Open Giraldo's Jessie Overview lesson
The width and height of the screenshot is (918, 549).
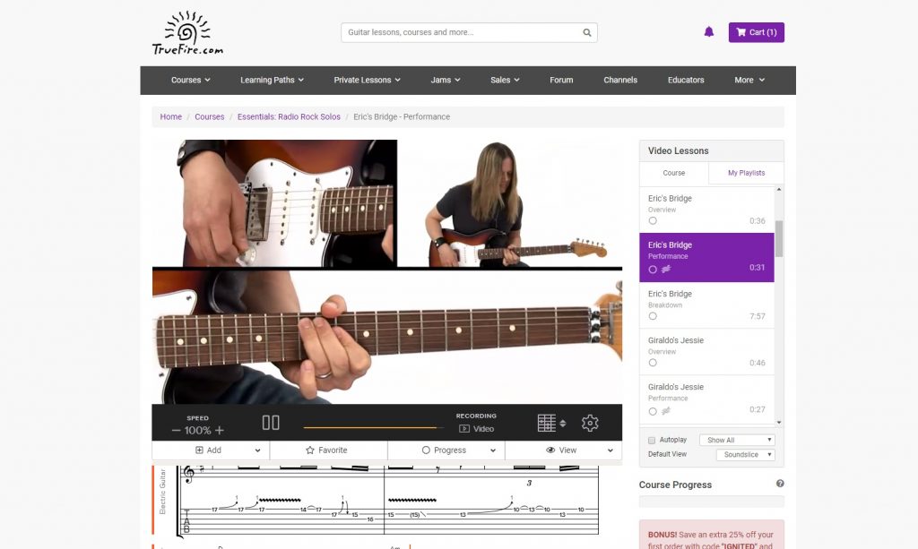[x=706, y=352]
